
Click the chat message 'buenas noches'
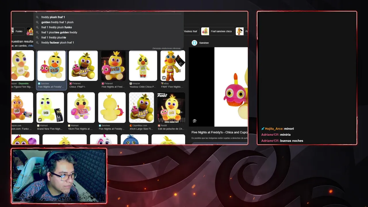pos(292,141)
